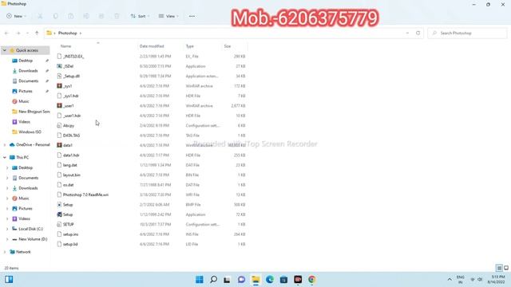This screenshot has width=511, height=287.
Task: Click the Cut scissors icon
Action: [40, 16]
